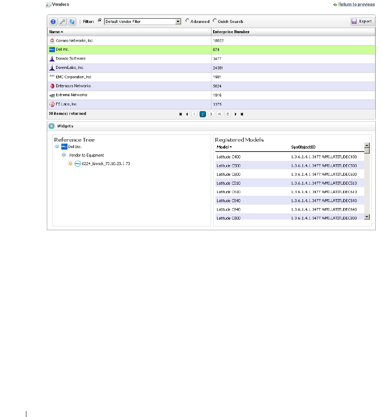
Task: Select the Dell Inc. vendor row
Action: [x=211, y=50]
